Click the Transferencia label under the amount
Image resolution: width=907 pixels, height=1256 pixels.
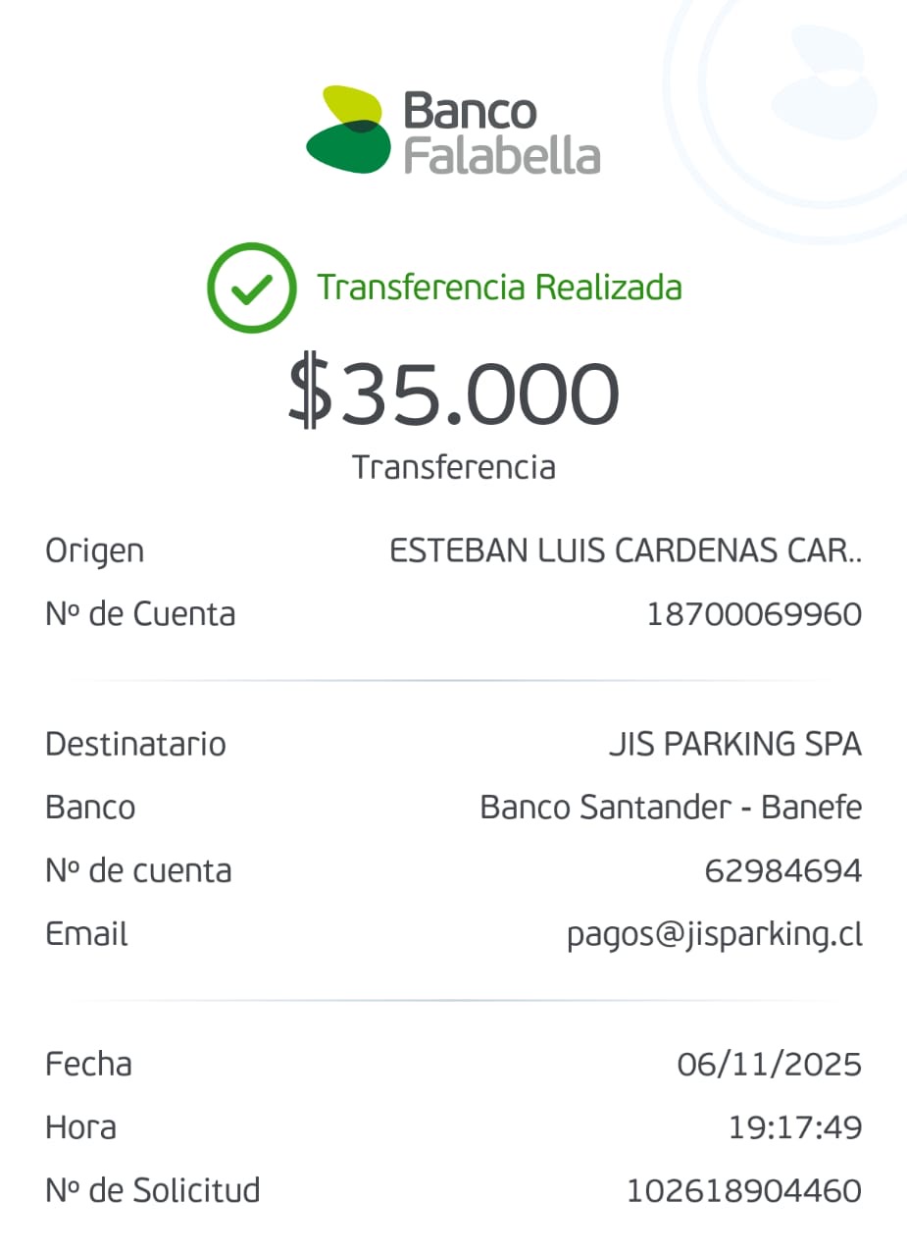[453, 467]
